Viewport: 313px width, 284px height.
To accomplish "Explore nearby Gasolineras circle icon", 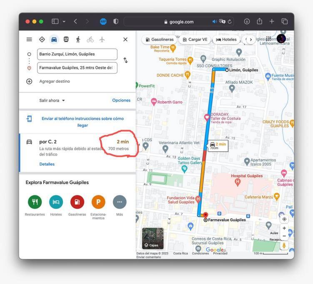I will (77, 202).
